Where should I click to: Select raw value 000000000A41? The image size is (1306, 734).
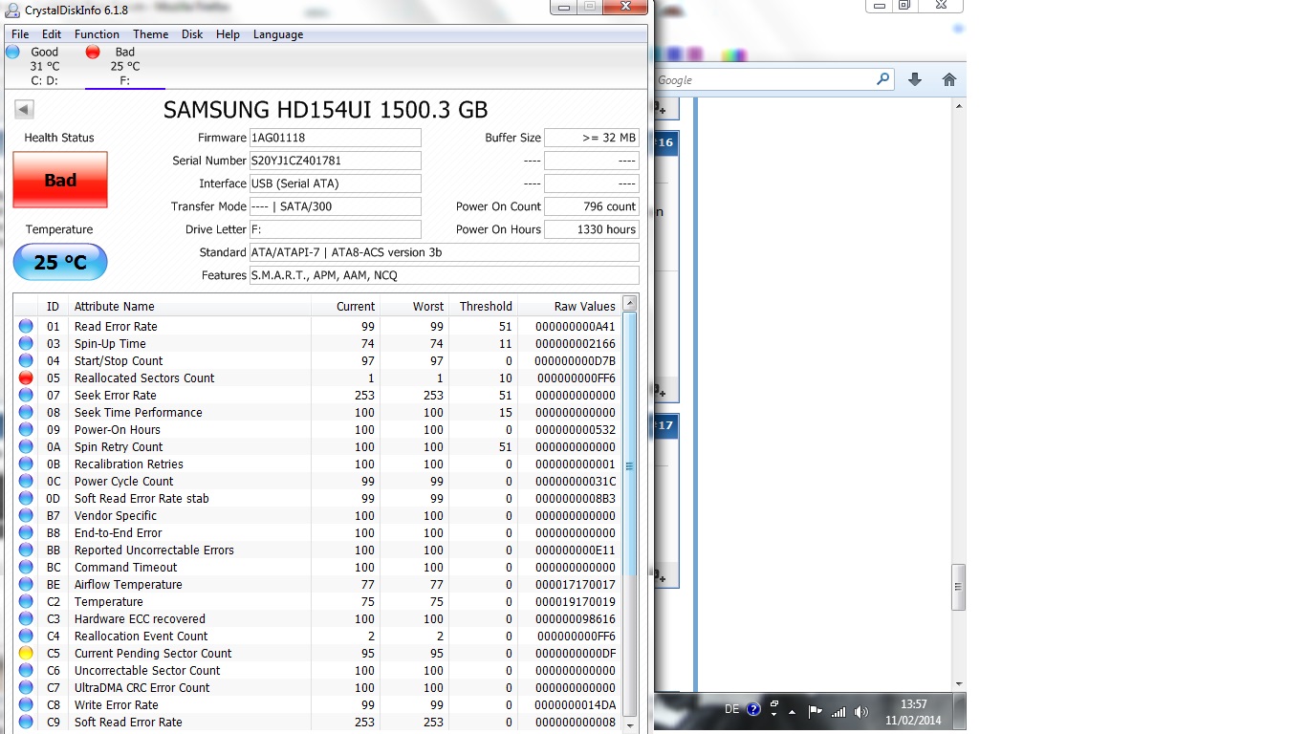coord(576,327)
